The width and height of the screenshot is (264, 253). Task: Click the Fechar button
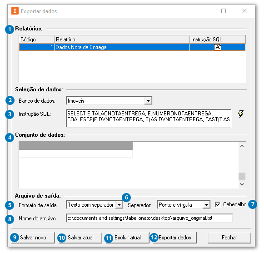[229, 238]
